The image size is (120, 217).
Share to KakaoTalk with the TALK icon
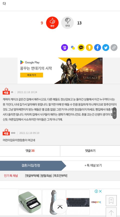(81, 47)
